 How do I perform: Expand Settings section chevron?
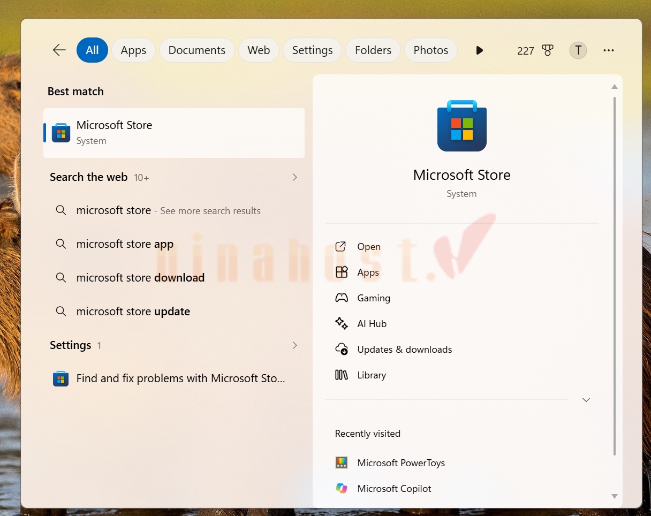point(294,345)
